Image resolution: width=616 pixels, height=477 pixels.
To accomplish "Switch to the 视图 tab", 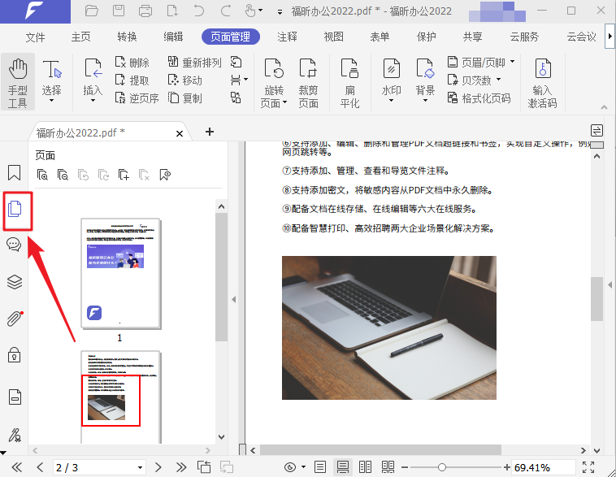I will [333, 37].
